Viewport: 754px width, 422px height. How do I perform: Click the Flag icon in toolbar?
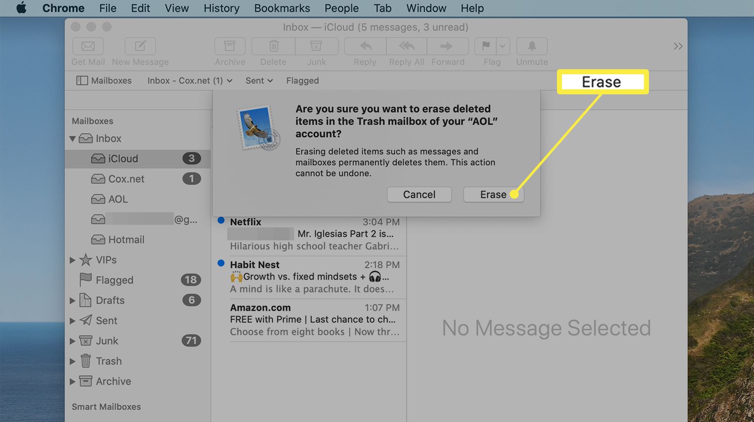click(x=486, y=46)
